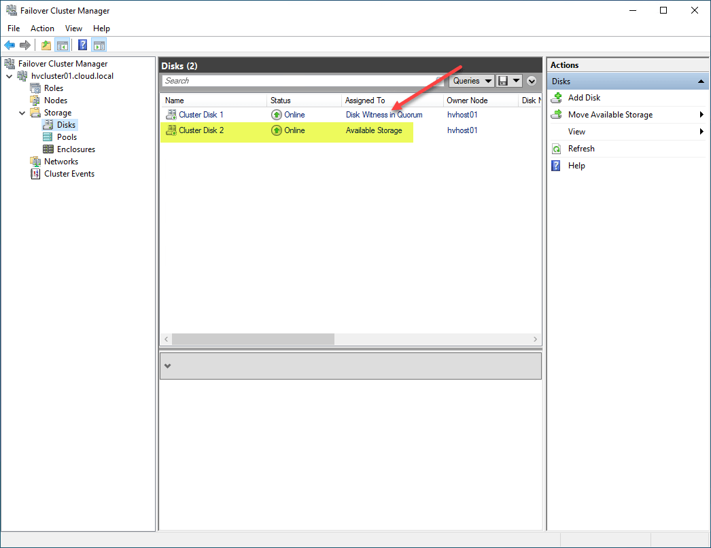Viewport: 711px width, 548px height.
Task: Expand the details pane chevron below the list
Action: coord(167,366)
